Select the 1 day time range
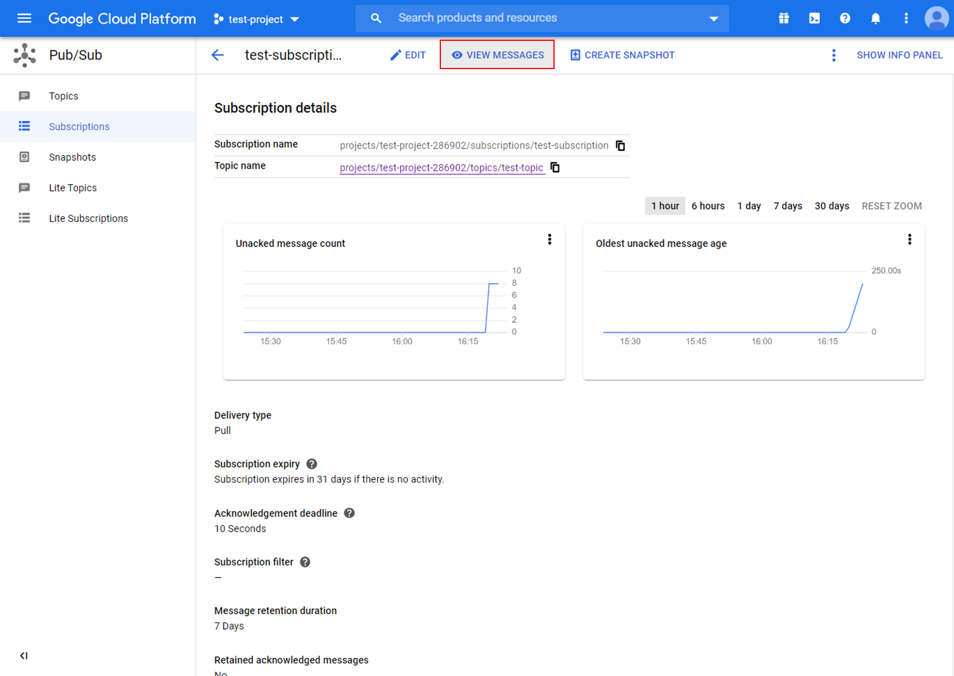Image resolution: width=954 pixels, height=676 pixels. coord(749,206)
